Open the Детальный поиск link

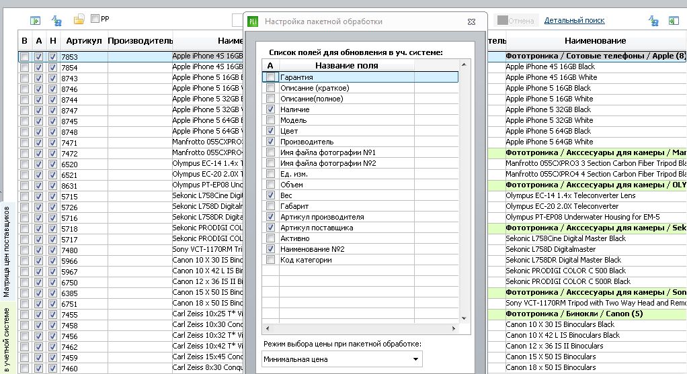click(574, 20)
